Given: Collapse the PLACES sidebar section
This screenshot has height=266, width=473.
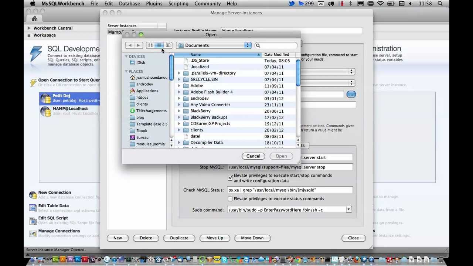Looking at the screenshot, I should click(126, 71).
